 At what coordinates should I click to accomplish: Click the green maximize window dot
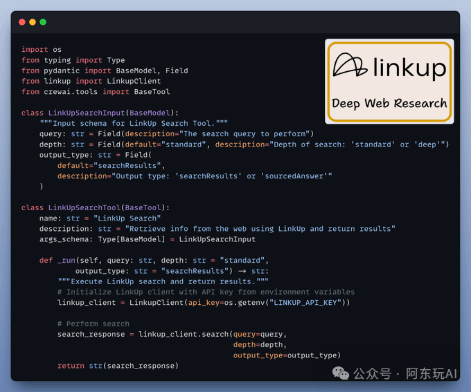[43, 22]
